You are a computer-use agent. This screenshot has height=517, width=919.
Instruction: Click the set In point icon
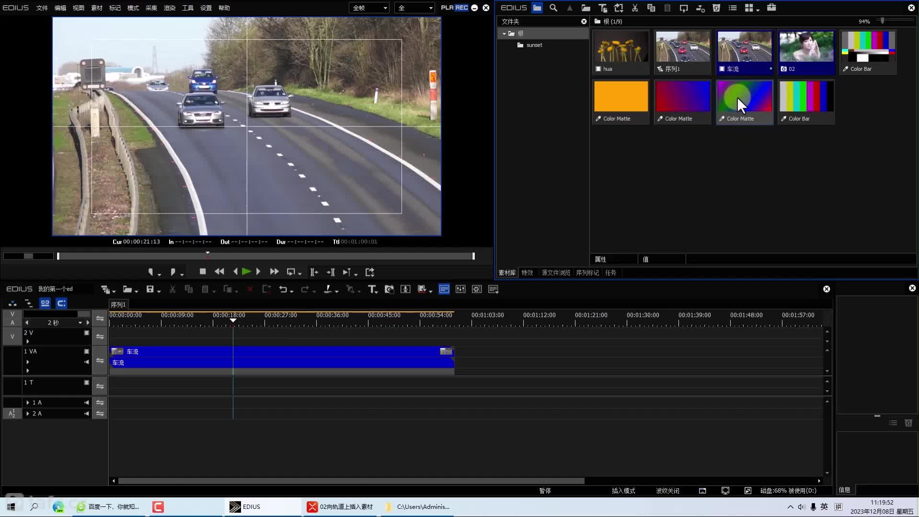coord(150,272)
